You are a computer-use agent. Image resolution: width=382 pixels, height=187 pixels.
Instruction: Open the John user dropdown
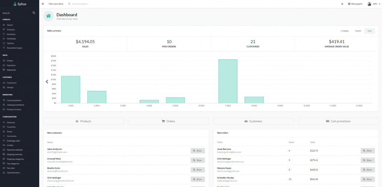[x=374, y=4]
